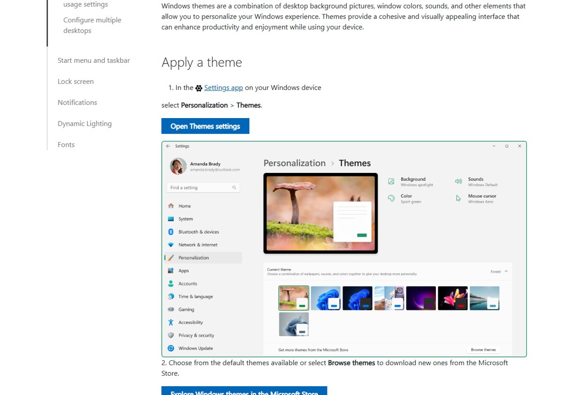Click Browse themes button in screenshot
The image size is (563, 395).
pyautogui.click(x=483, y=350)
